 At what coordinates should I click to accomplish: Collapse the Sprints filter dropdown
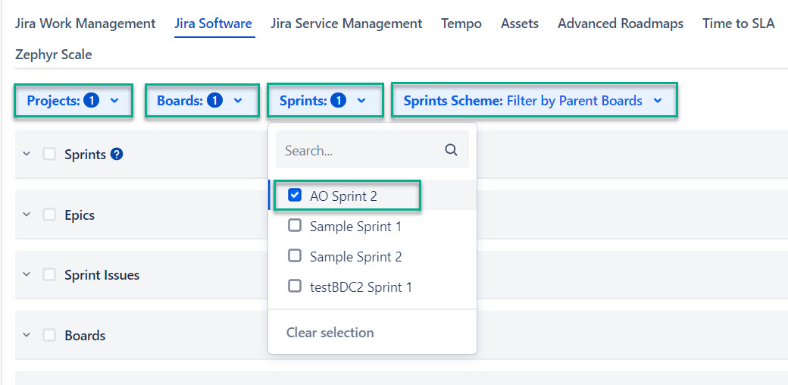[x=324, y=101]
